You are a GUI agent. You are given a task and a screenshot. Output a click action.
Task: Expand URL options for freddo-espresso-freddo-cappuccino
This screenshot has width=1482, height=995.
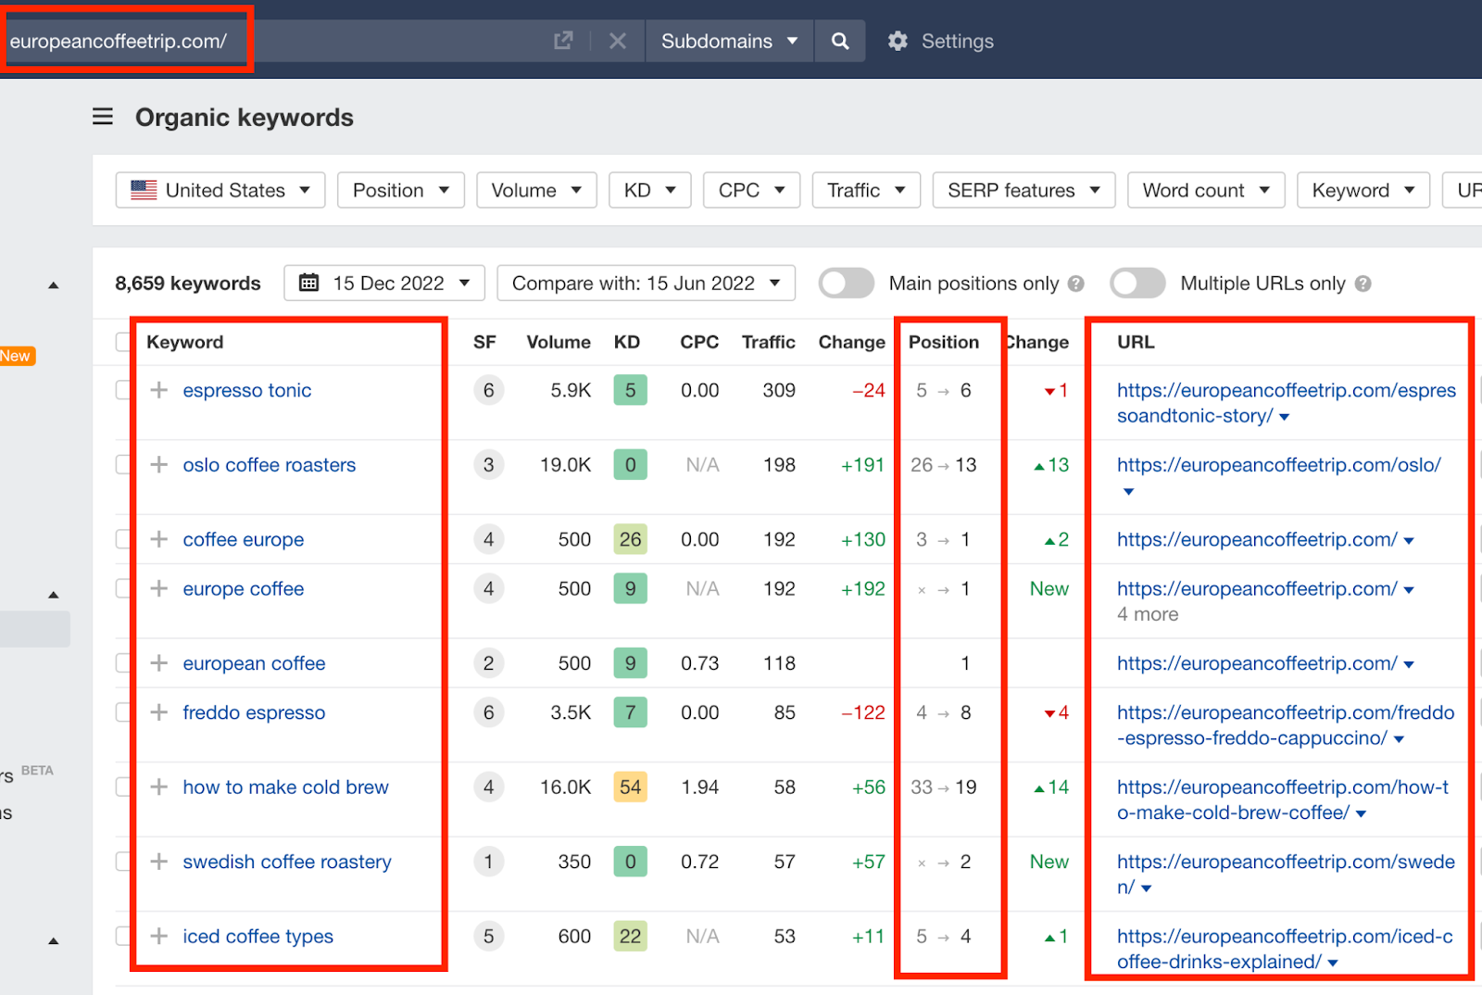tap(1399, 739)
